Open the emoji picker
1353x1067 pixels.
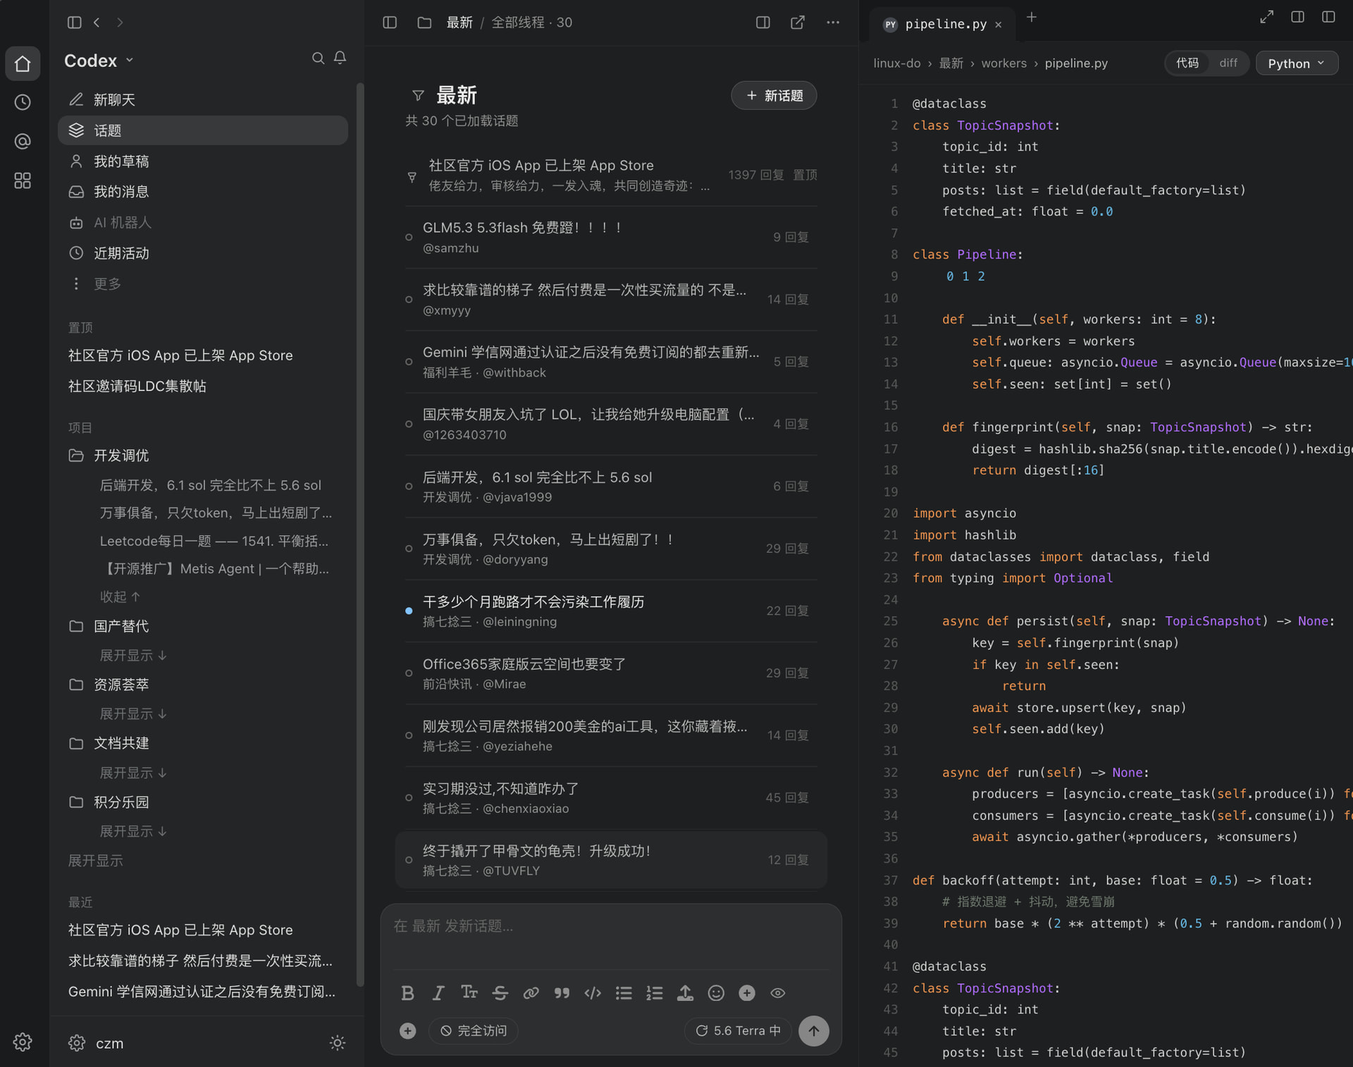716,993
